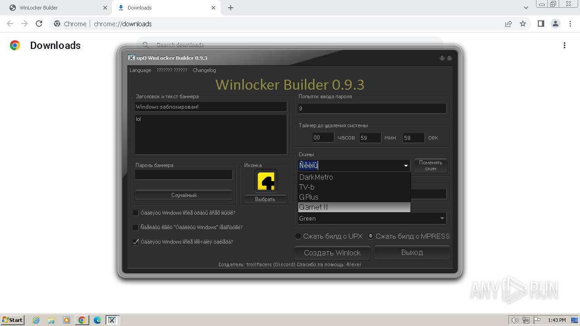Open the network tray icon
This screenshot has height=326, width=580.
point(526,320)
